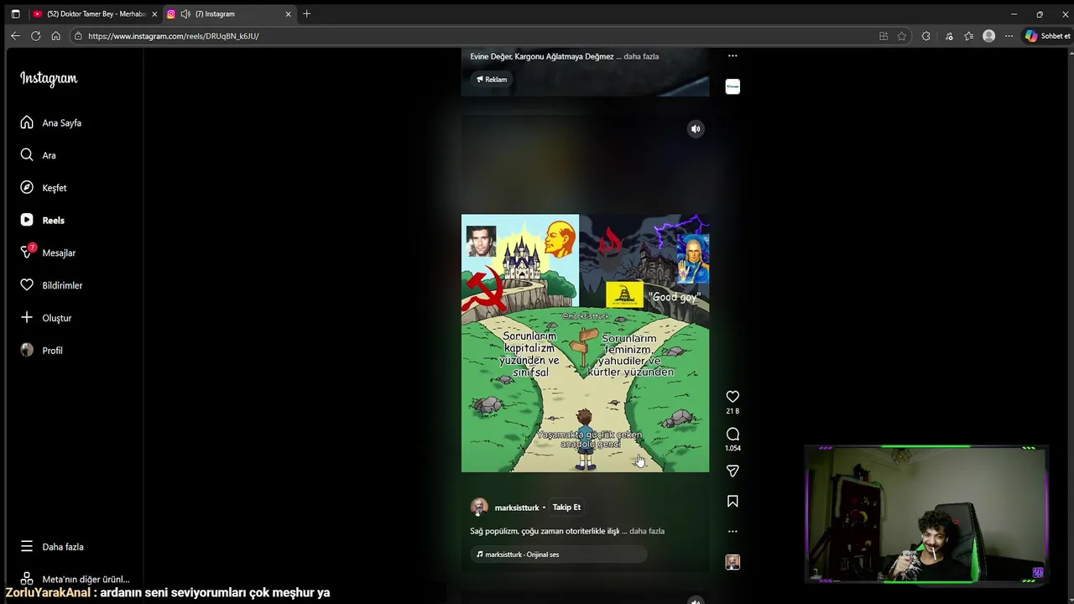Screen dimensions: 1074x604
Task: Click the address bar URL
Action: pos(174,36)
